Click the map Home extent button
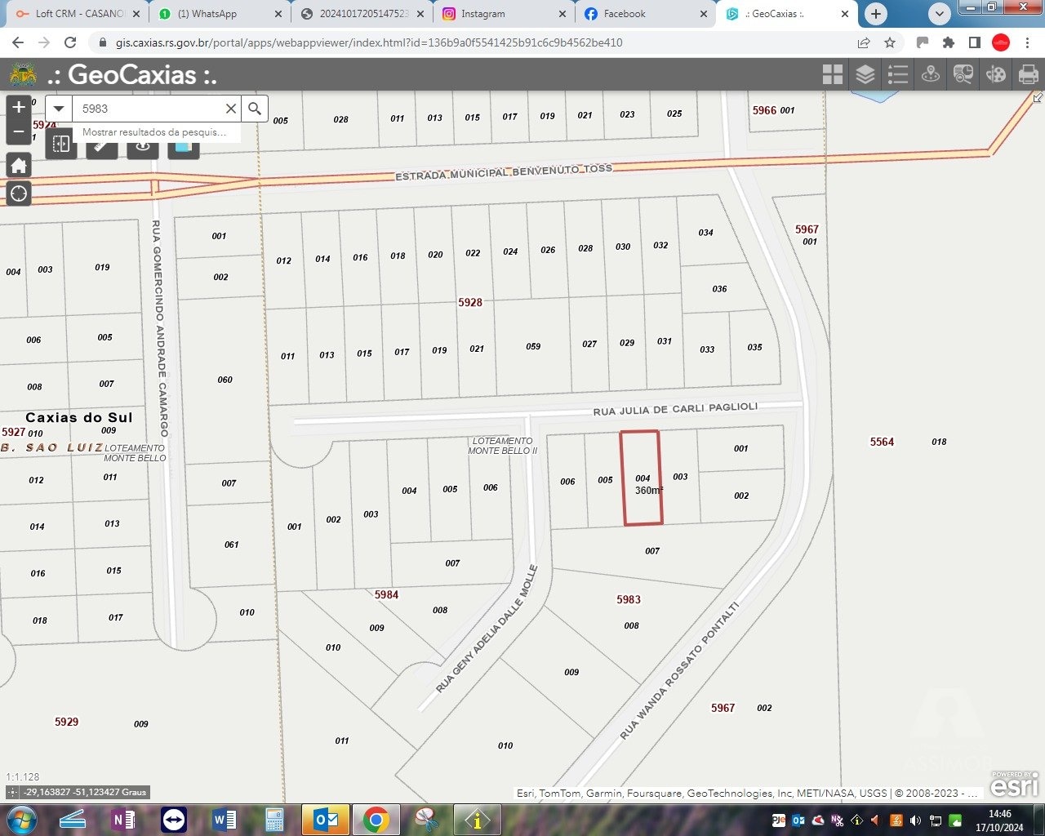This screenshot has height=836, width=1045. point(19,166)
